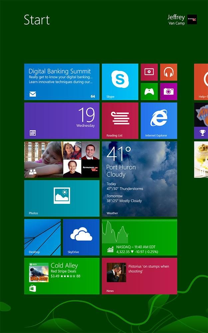Launch the Camera tile
Screen dimensions: 208x333
pyautogui.click(x=168, y=92)
